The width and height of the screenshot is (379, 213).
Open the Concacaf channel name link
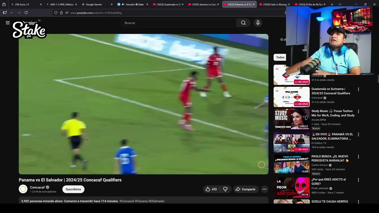pyautogui.click(x=37, y=187)
